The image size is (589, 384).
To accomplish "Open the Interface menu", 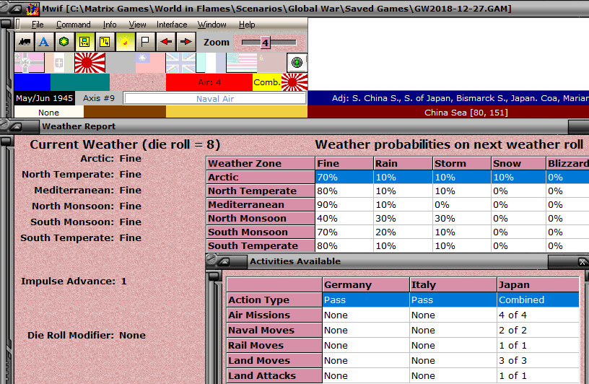I will (172, 25).
